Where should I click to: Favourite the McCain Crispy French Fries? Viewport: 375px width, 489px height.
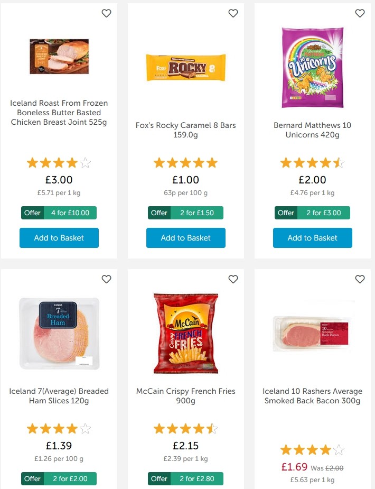[x=233, y=279]
